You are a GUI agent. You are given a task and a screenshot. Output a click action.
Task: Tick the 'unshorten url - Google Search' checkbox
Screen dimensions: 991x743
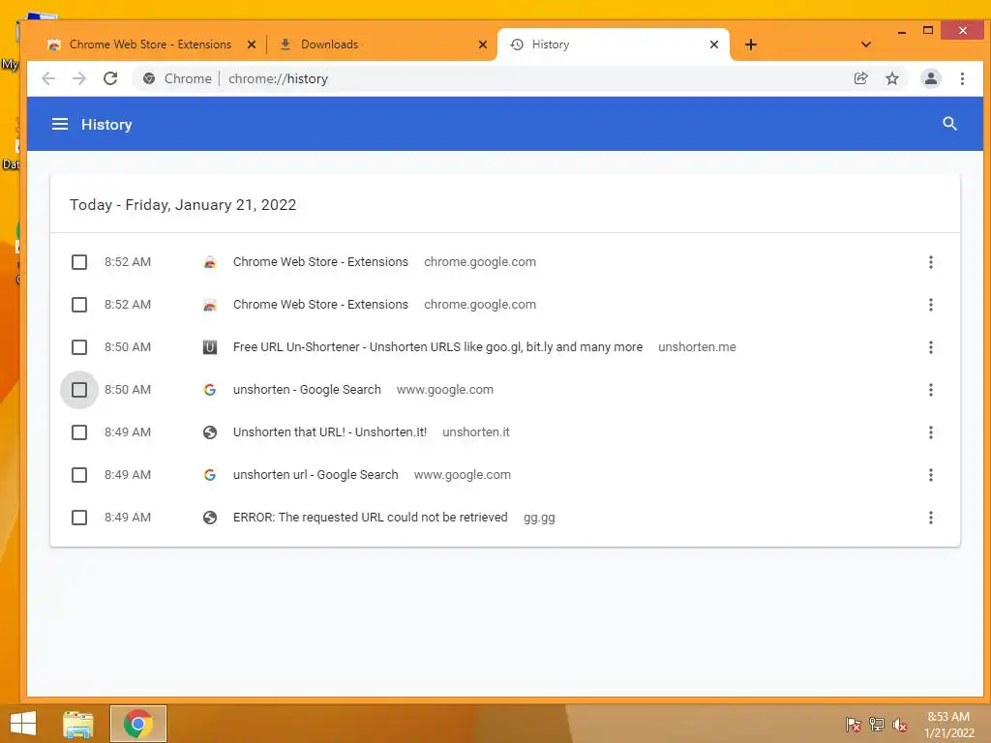tap(79, 474)
